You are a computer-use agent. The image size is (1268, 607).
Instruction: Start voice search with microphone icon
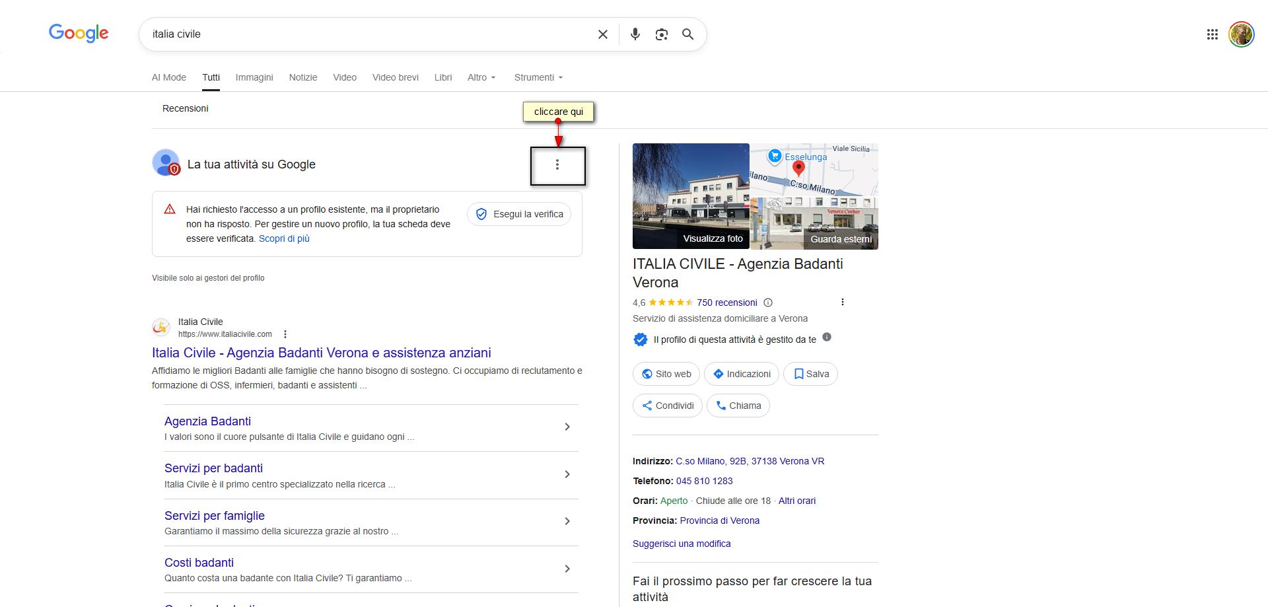[x=635, y=34]
